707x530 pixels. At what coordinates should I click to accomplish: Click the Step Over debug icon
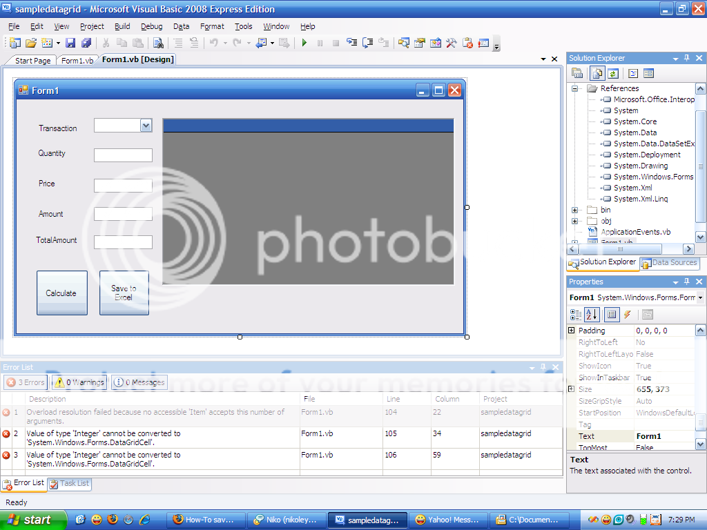(368, 43)
